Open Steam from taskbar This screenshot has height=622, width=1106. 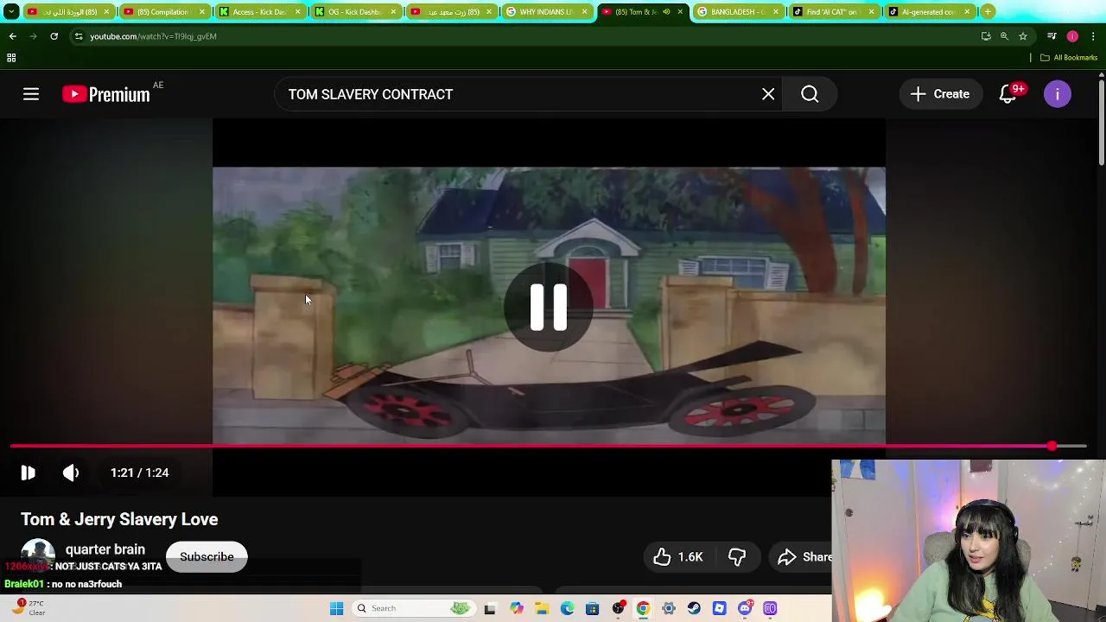[694, 608]
